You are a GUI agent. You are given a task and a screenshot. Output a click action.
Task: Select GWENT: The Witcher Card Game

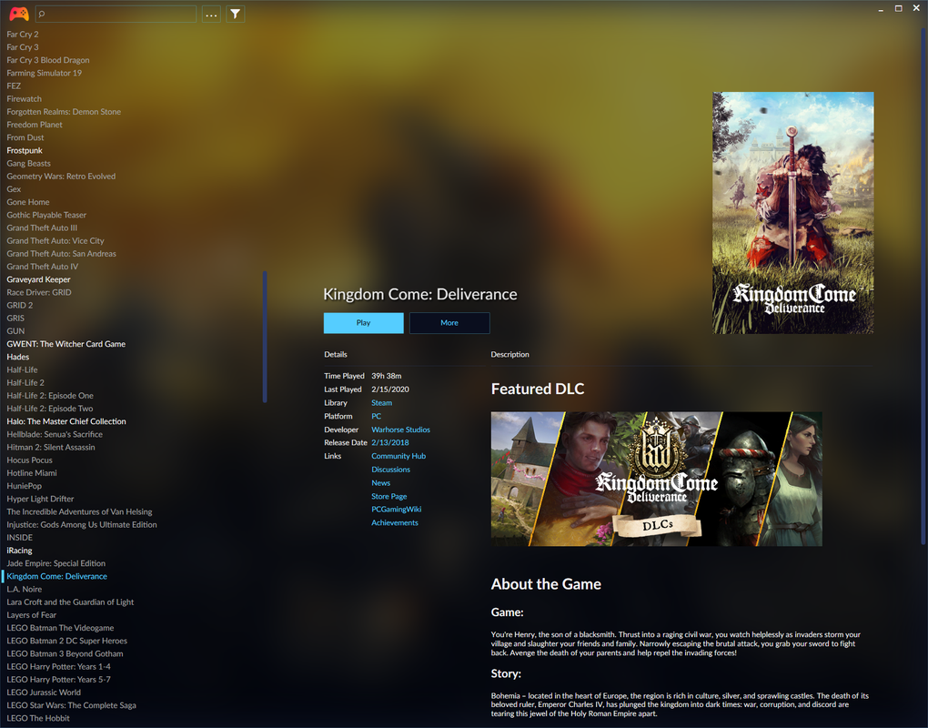(66, 344)
